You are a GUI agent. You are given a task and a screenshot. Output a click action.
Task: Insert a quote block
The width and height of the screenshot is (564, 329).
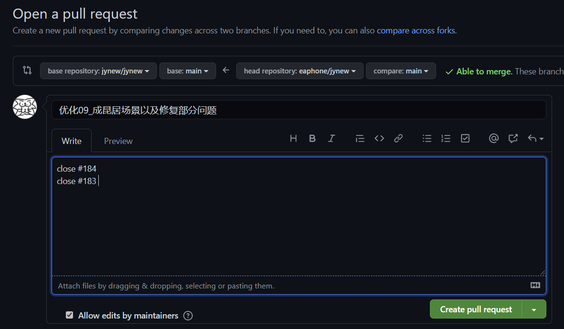click(360, 138)
